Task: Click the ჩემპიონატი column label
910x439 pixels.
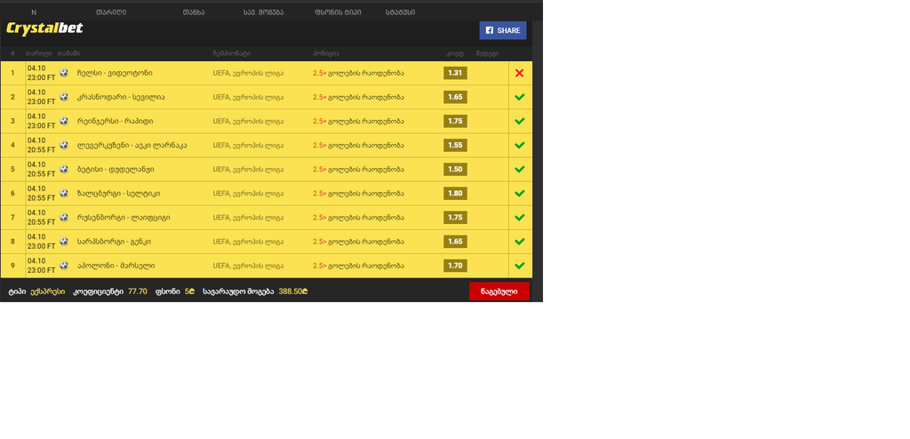Action: (x=232, y=53)
